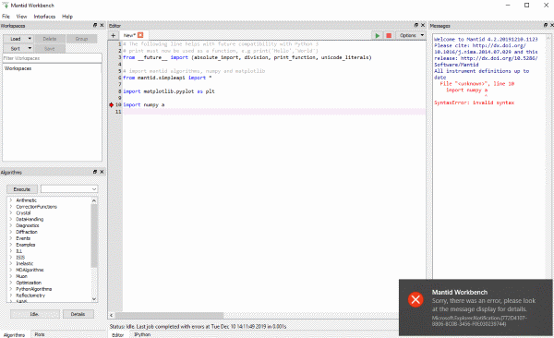The image size is (554, 338).
Task: Close the Algorithms panel
Action: (102, 172)
